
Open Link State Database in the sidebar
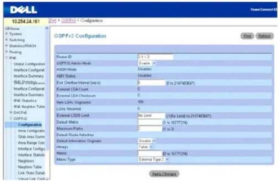click(x=31, y=173)
